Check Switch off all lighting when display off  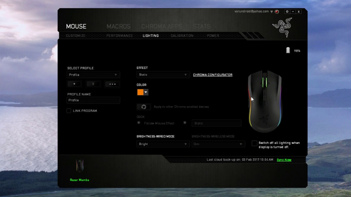254,143
